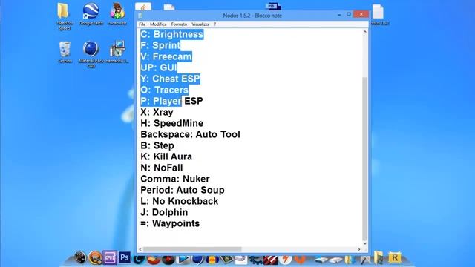Open the File menu in Notepad
The height and width of the screenshot is (267, 475).
(x=142, y=24)
